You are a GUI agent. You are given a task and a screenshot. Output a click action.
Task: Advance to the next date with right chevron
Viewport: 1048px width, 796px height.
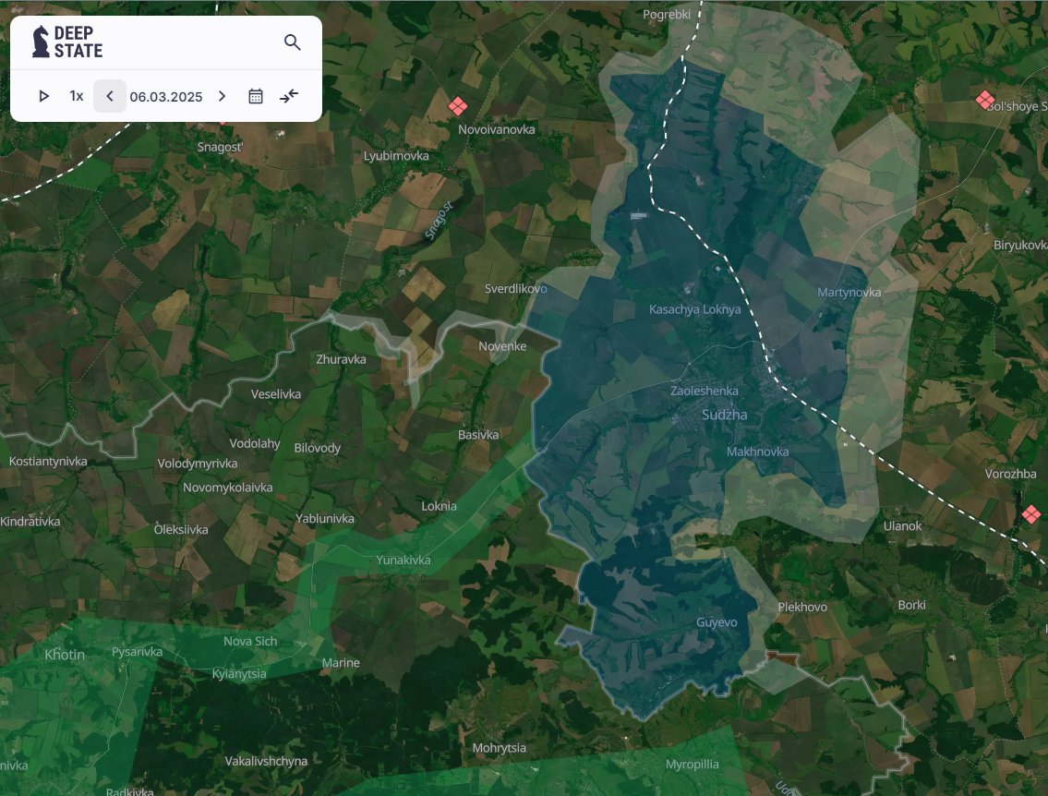222,96
